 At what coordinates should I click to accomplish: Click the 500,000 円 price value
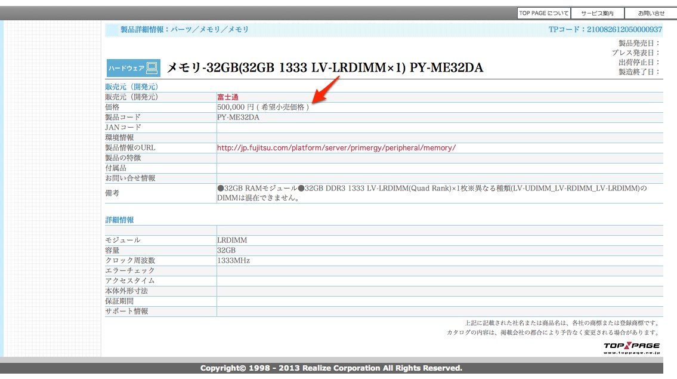click(x=263, y=107)
